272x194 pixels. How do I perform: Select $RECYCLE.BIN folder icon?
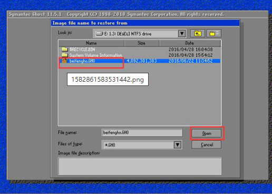[64, 49]
